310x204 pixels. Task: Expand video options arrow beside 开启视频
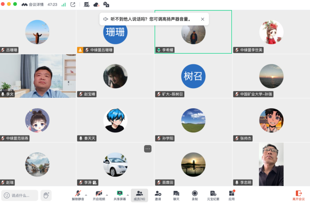click(107, 195)
